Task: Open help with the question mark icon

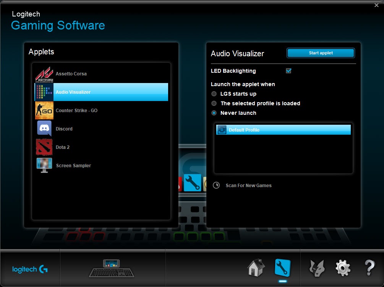Action: coord(369,268)
